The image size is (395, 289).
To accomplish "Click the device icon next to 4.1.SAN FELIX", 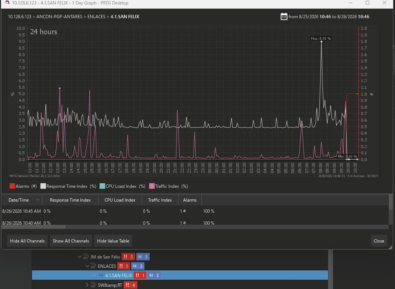I will 101,275.
